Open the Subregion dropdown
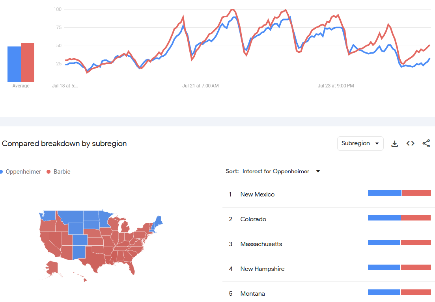 pyautogui.click(x=360, y=144)
